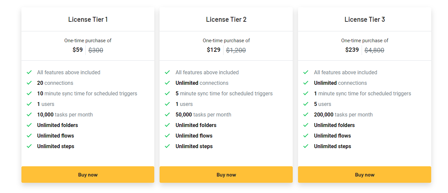Click Tier 1 Unlimited folders checkmark
This screenshot has width=448, height=193.
[29, 125]
